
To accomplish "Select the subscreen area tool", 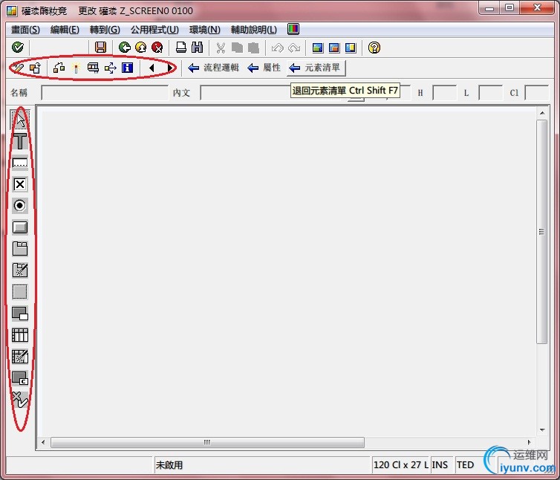I will pos(19,314).
